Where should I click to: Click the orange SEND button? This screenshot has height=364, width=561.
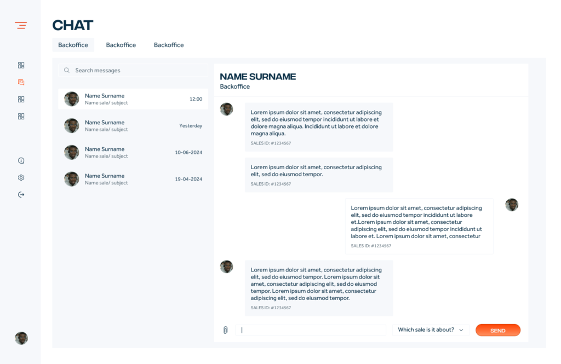(497, 330)
